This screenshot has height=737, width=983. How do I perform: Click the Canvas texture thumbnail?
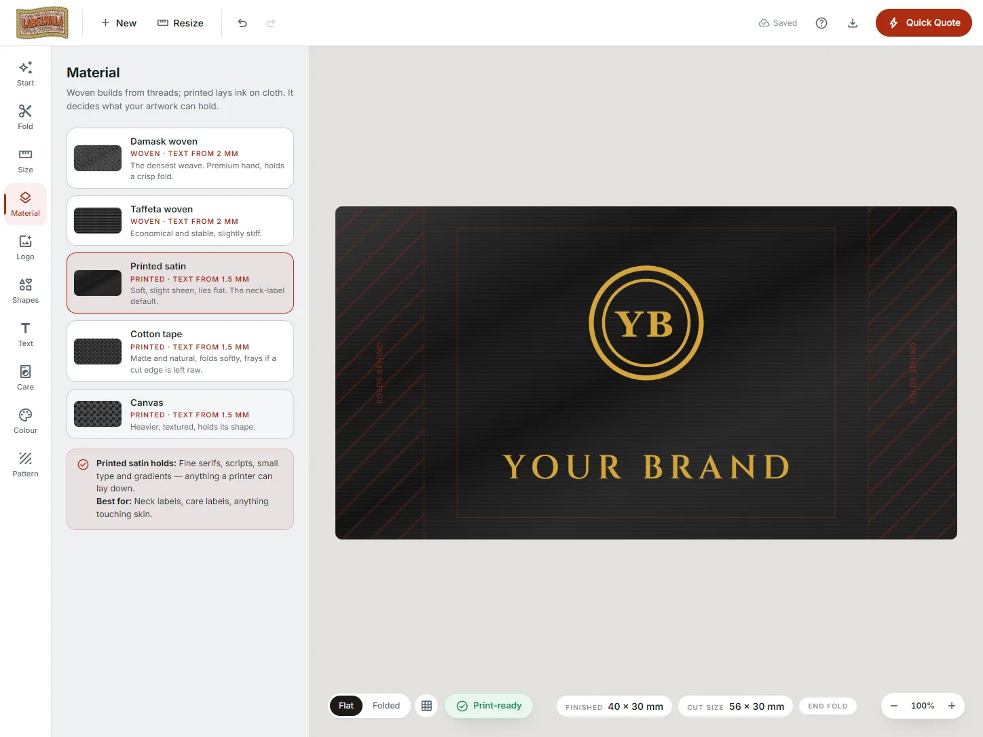(98, 414)
